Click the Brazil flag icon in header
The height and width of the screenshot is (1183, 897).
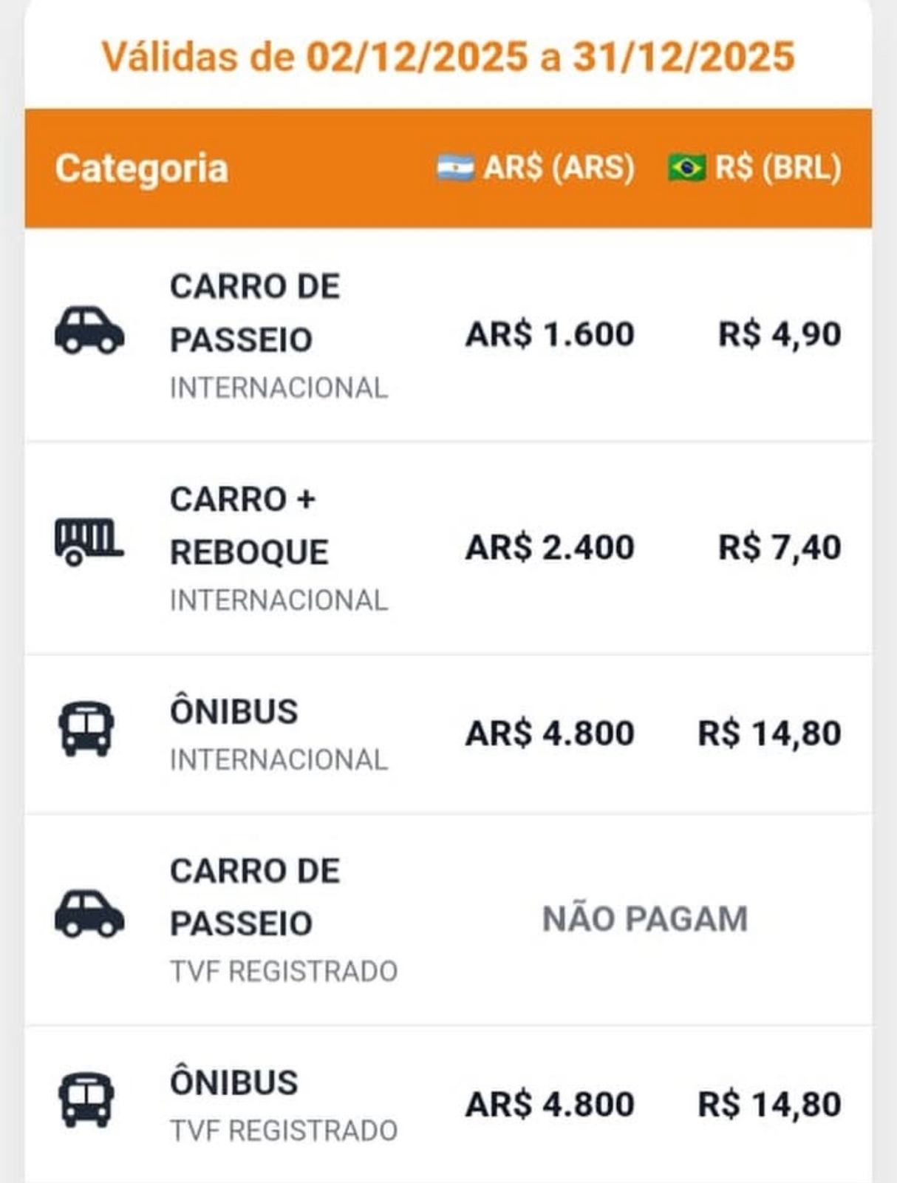click(x=686, y=169)
